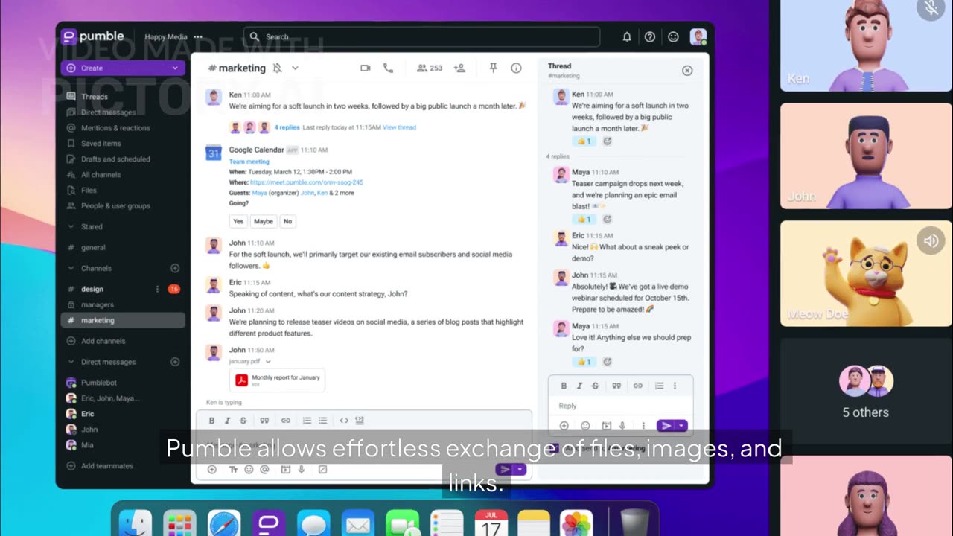Add people to the marketing channel

459,68
